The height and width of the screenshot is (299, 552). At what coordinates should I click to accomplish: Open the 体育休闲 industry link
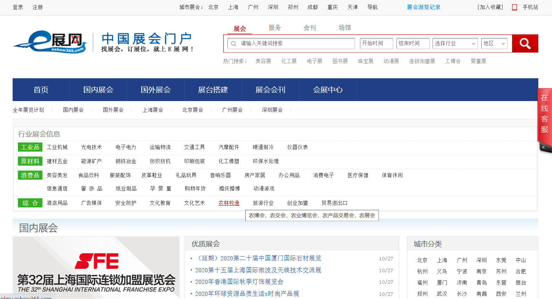pyautogui.click(x=392, y=175)
